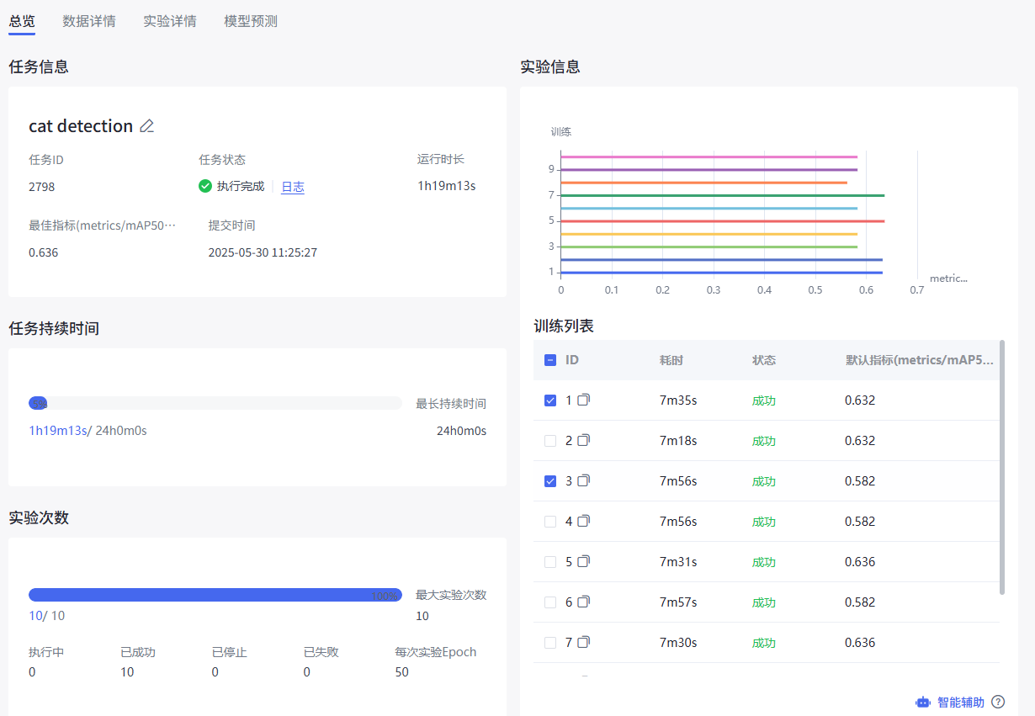Switch to the 总览 tab
Viewport: 1035px width, 716px height.
22,21
